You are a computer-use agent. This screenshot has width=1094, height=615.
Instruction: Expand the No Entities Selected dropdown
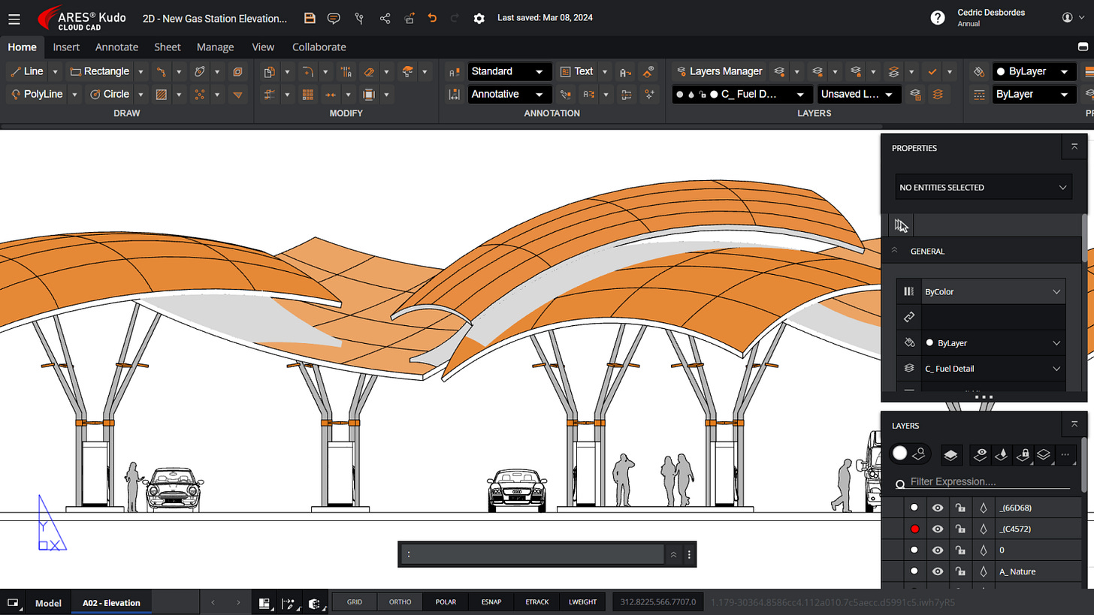[x=984, y=187]
